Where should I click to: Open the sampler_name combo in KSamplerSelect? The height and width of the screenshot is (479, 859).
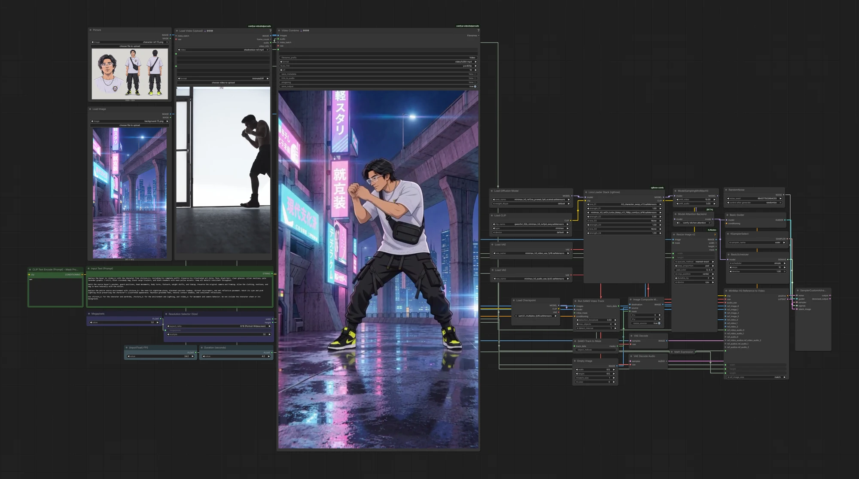coord(757,243)
